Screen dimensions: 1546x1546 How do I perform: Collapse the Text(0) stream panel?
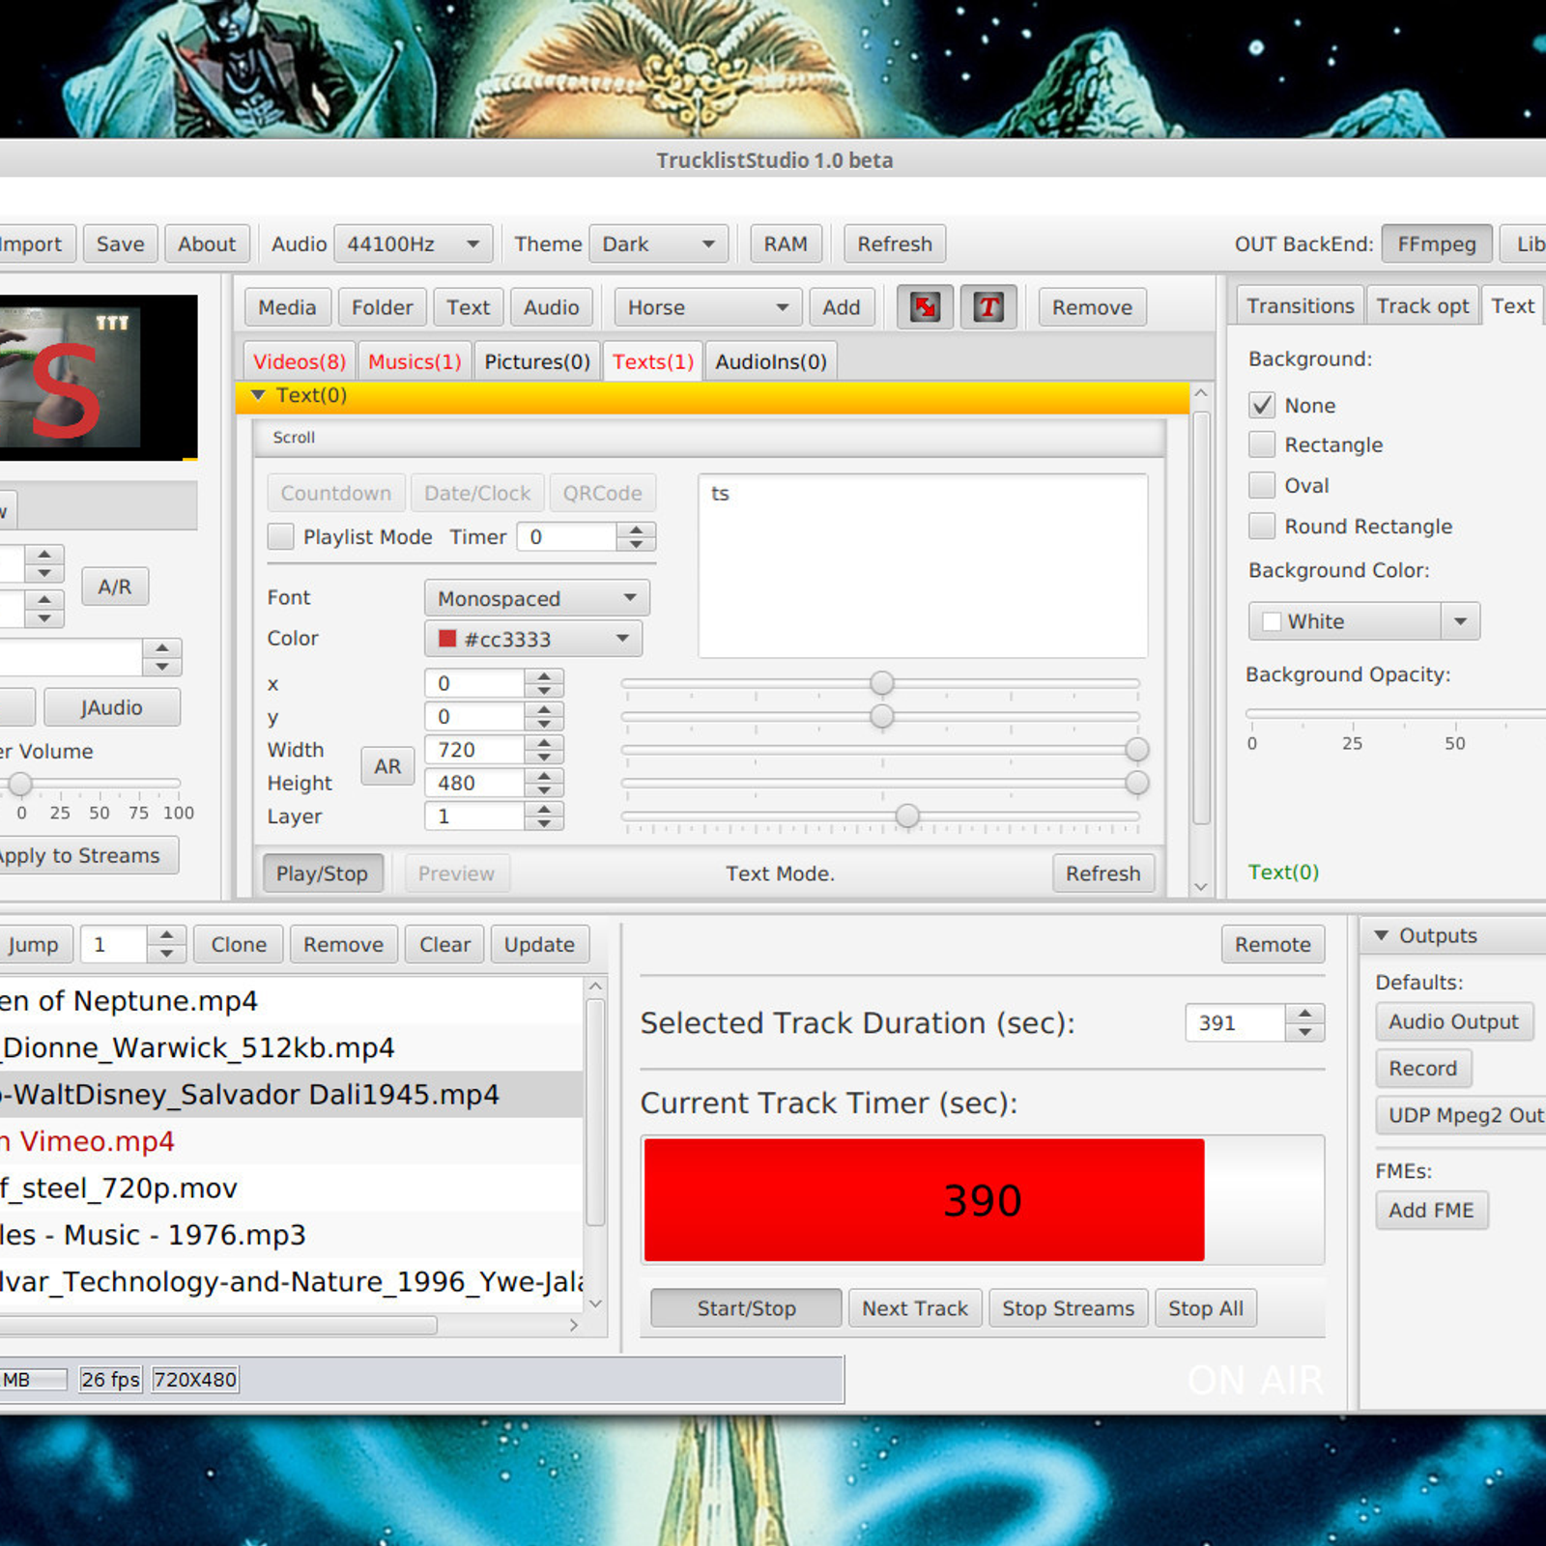pos(258,395)
